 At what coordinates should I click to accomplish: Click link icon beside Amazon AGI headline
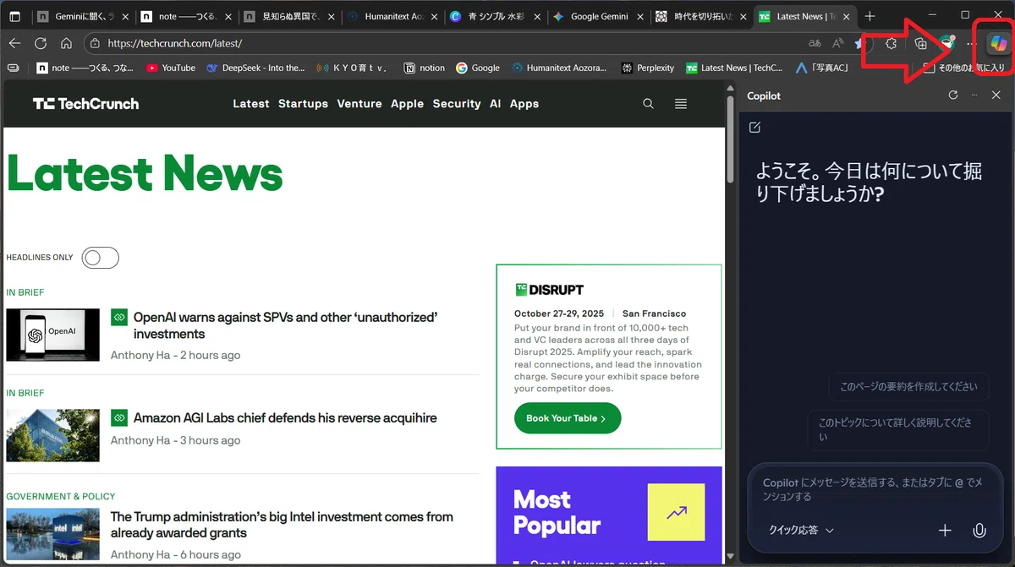pos(118,417)
